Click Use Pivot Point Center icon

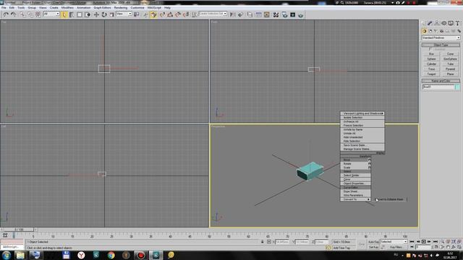coord(137,14)
